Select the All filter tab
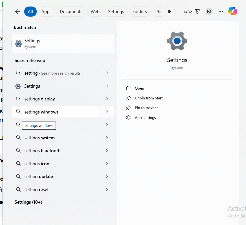Image resolution: width=246 pixels, height=225 pixels. [30, 12]
